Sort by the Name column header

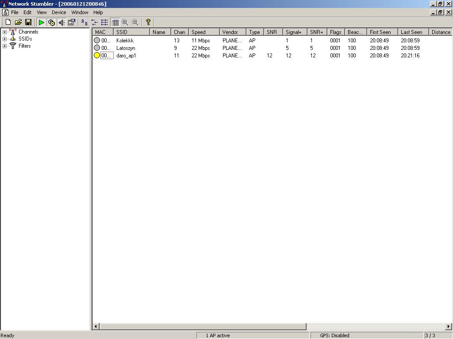160,32
